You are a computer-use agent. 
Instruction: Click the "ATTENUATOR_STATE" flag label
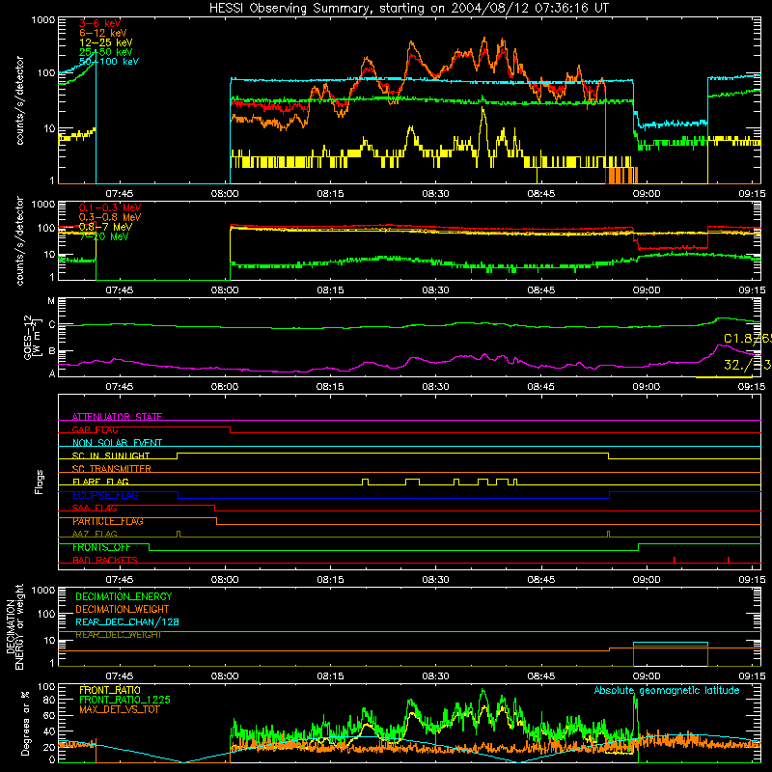click(117, 417)
